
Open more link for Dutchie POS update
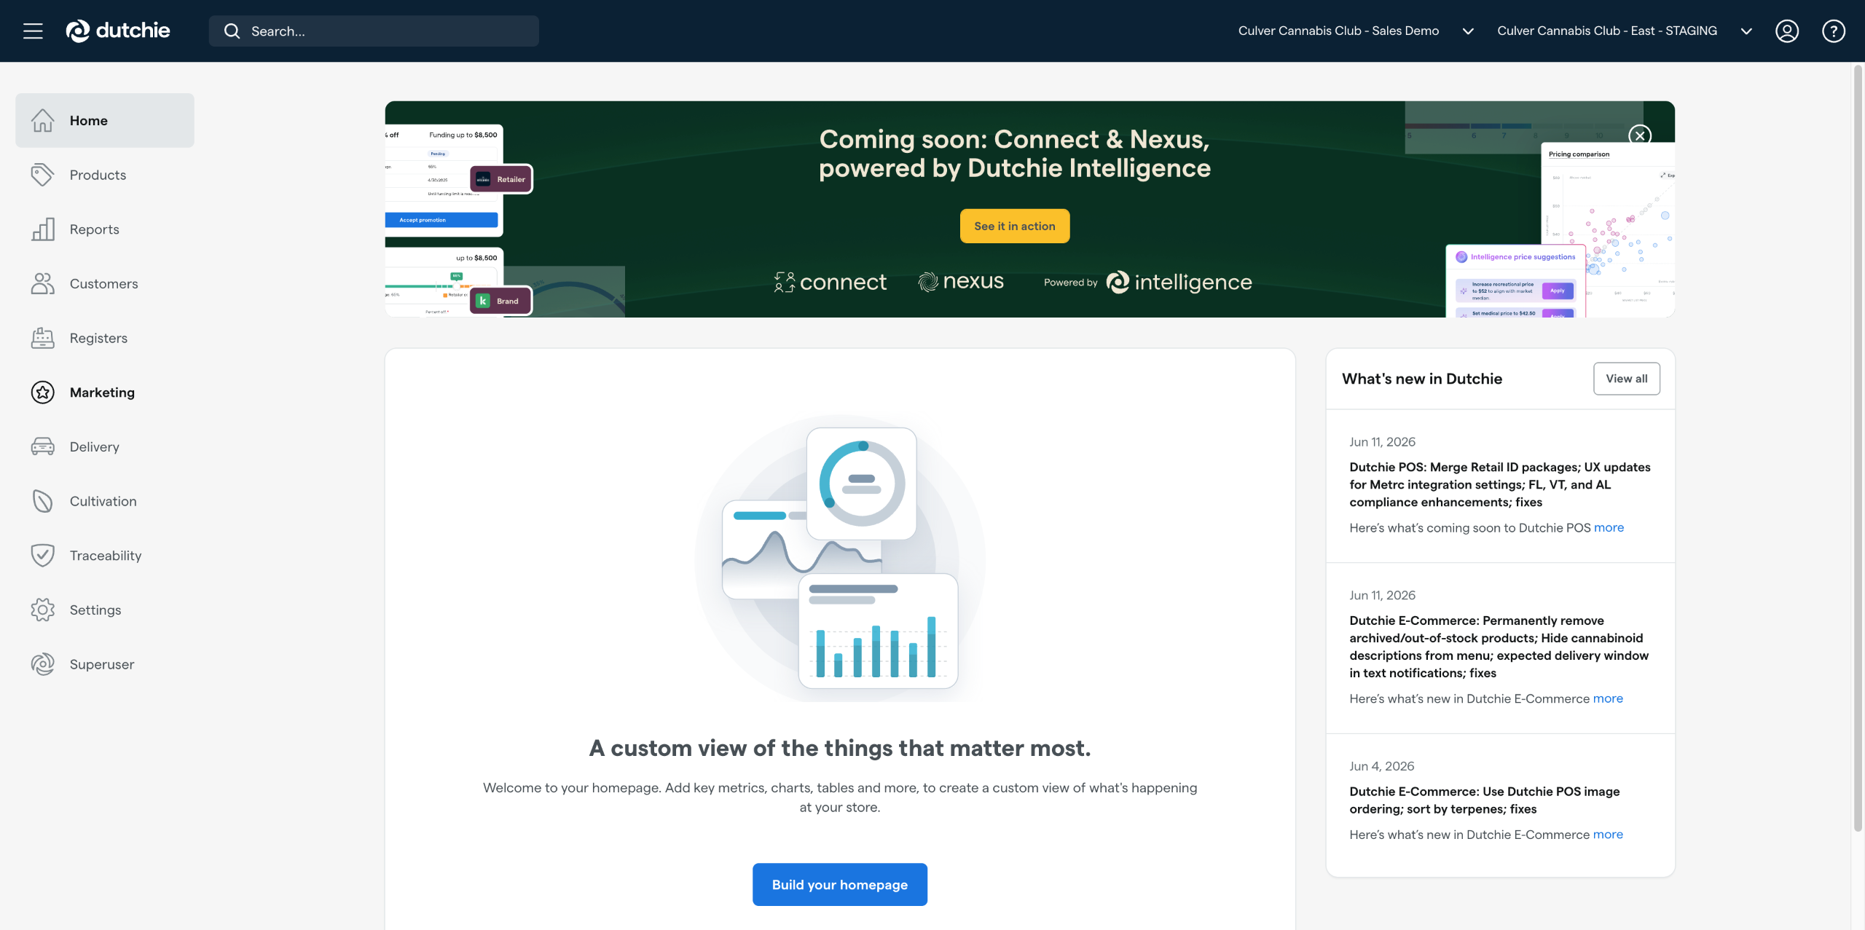1609,527
